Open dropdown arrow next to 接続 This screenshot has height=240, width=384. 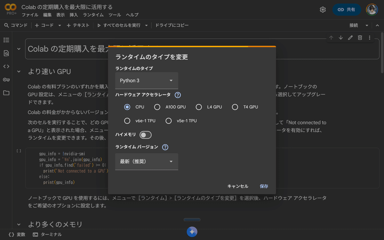pyautogui.click(x=367, y=25)
